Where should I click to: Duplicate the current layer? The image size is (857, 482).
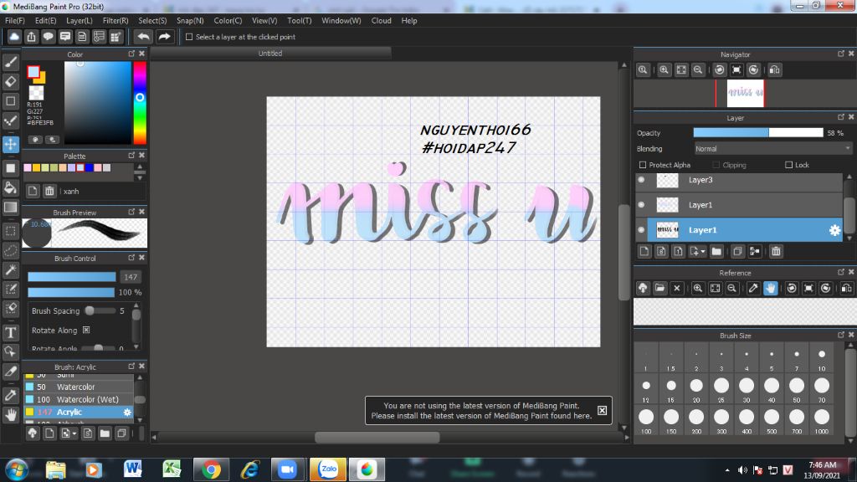click(x=737, y=251)
